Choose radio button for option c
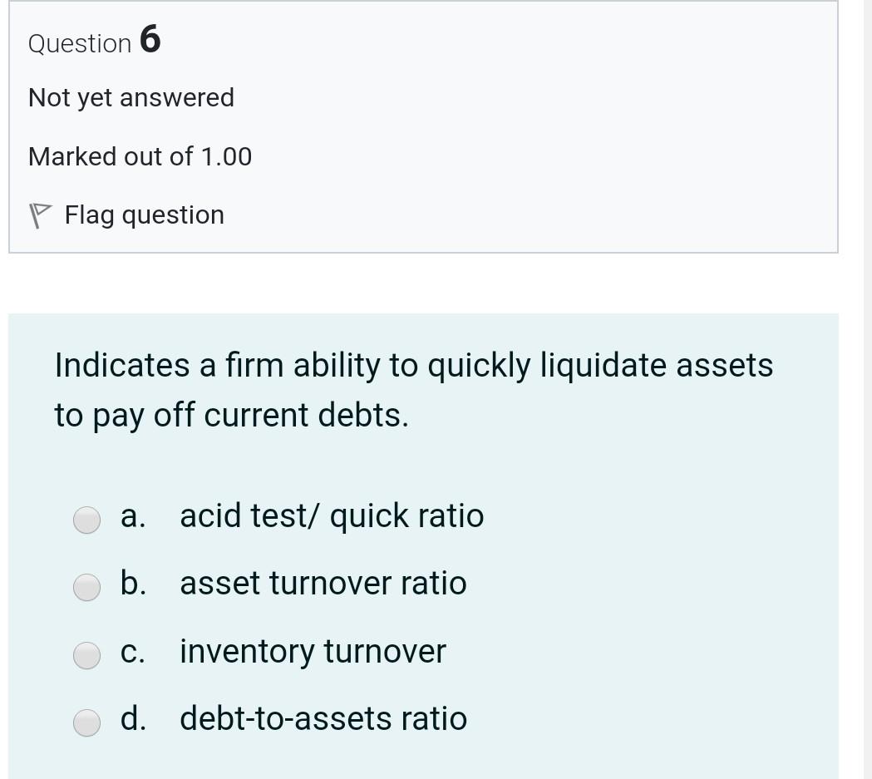 [x=87, y=656]
